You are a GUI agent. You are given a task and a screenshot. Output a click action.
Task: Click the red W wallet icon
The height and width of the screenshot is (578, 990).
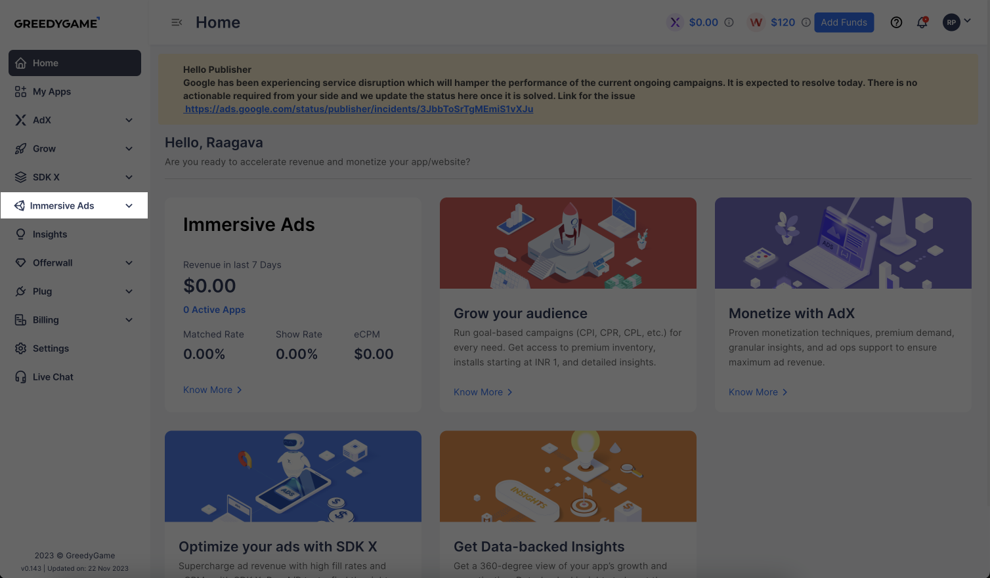coord(756,22)
